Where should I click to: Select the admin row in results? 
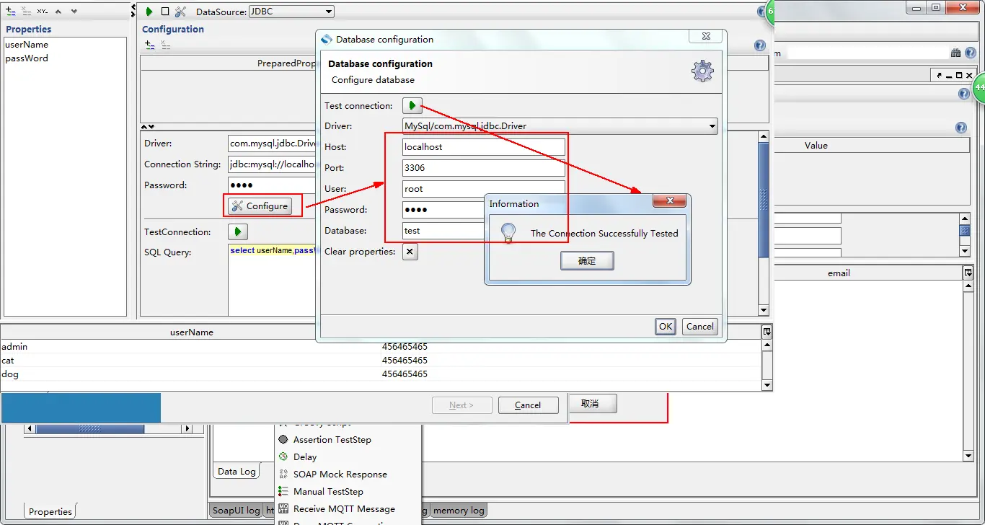click(381, 347)
